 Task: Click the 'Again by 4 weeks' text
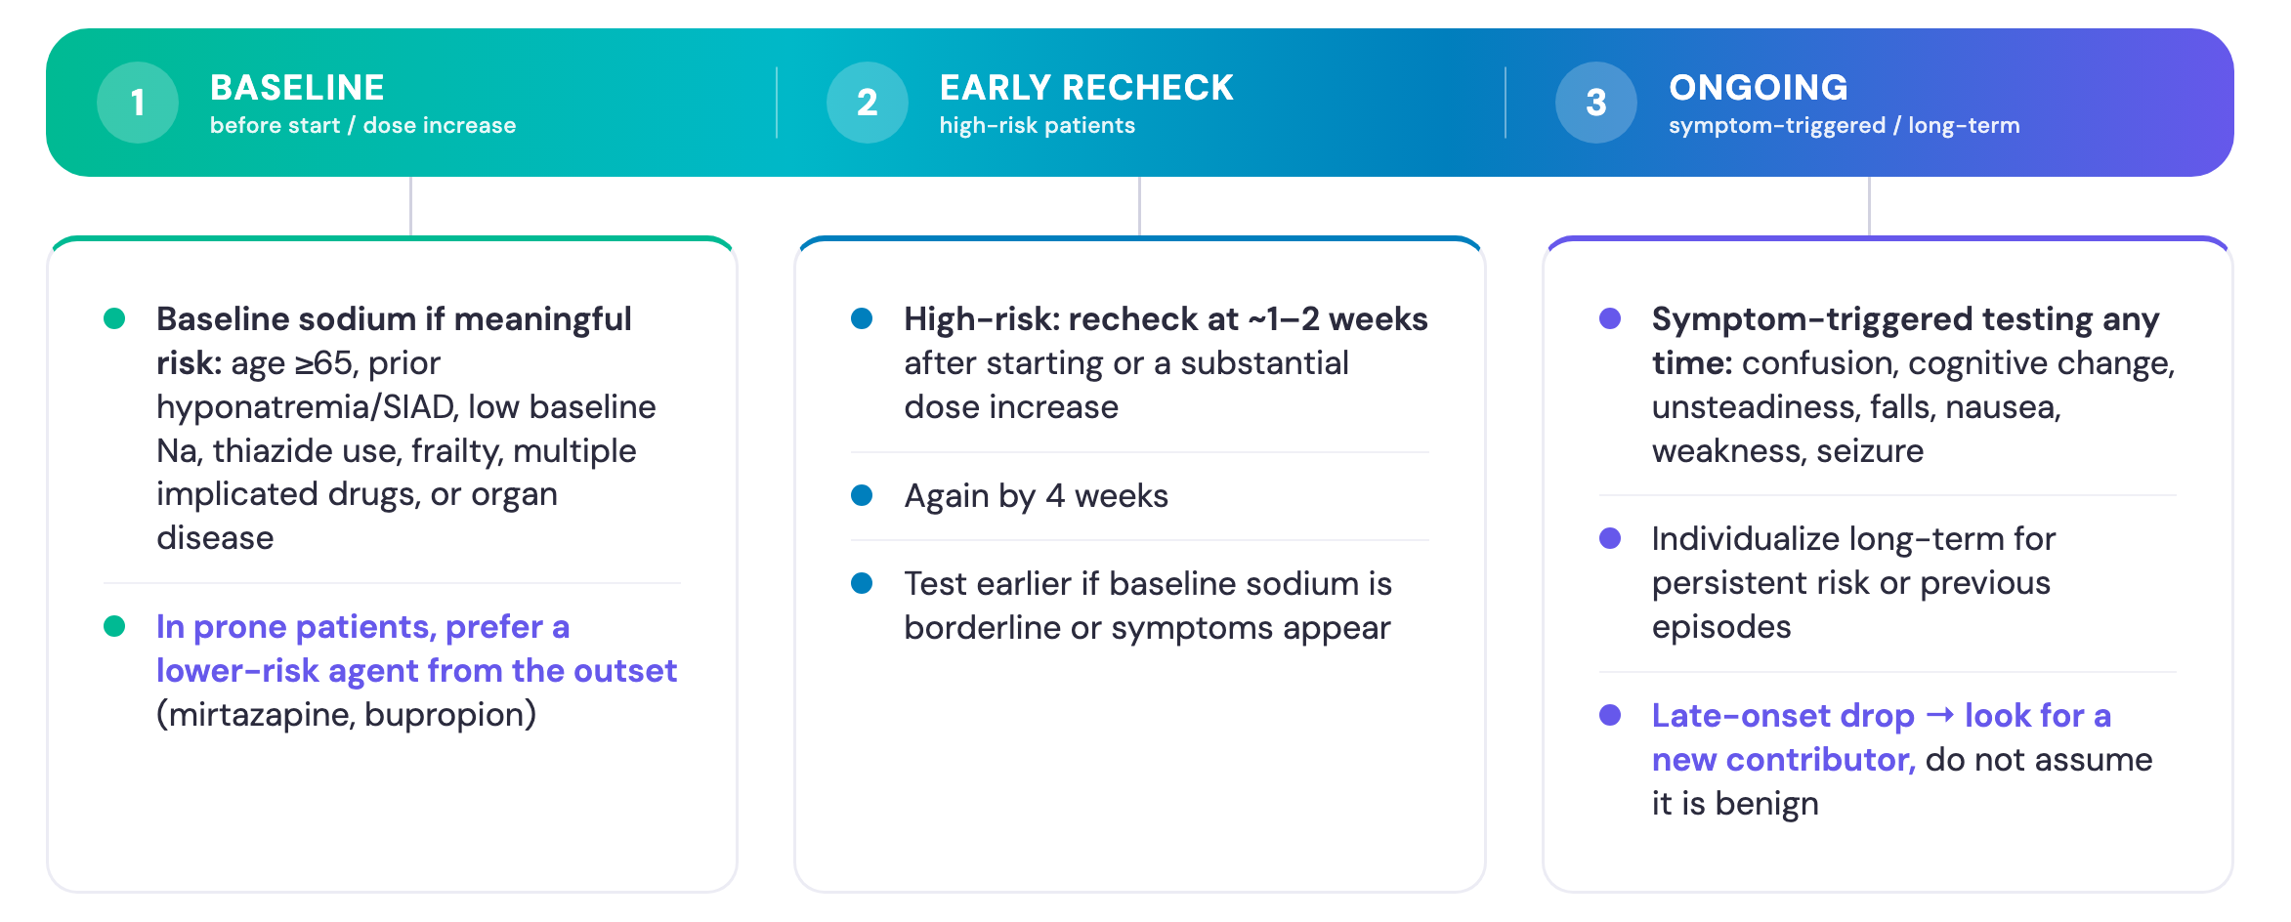click(x=1036, y=496)
